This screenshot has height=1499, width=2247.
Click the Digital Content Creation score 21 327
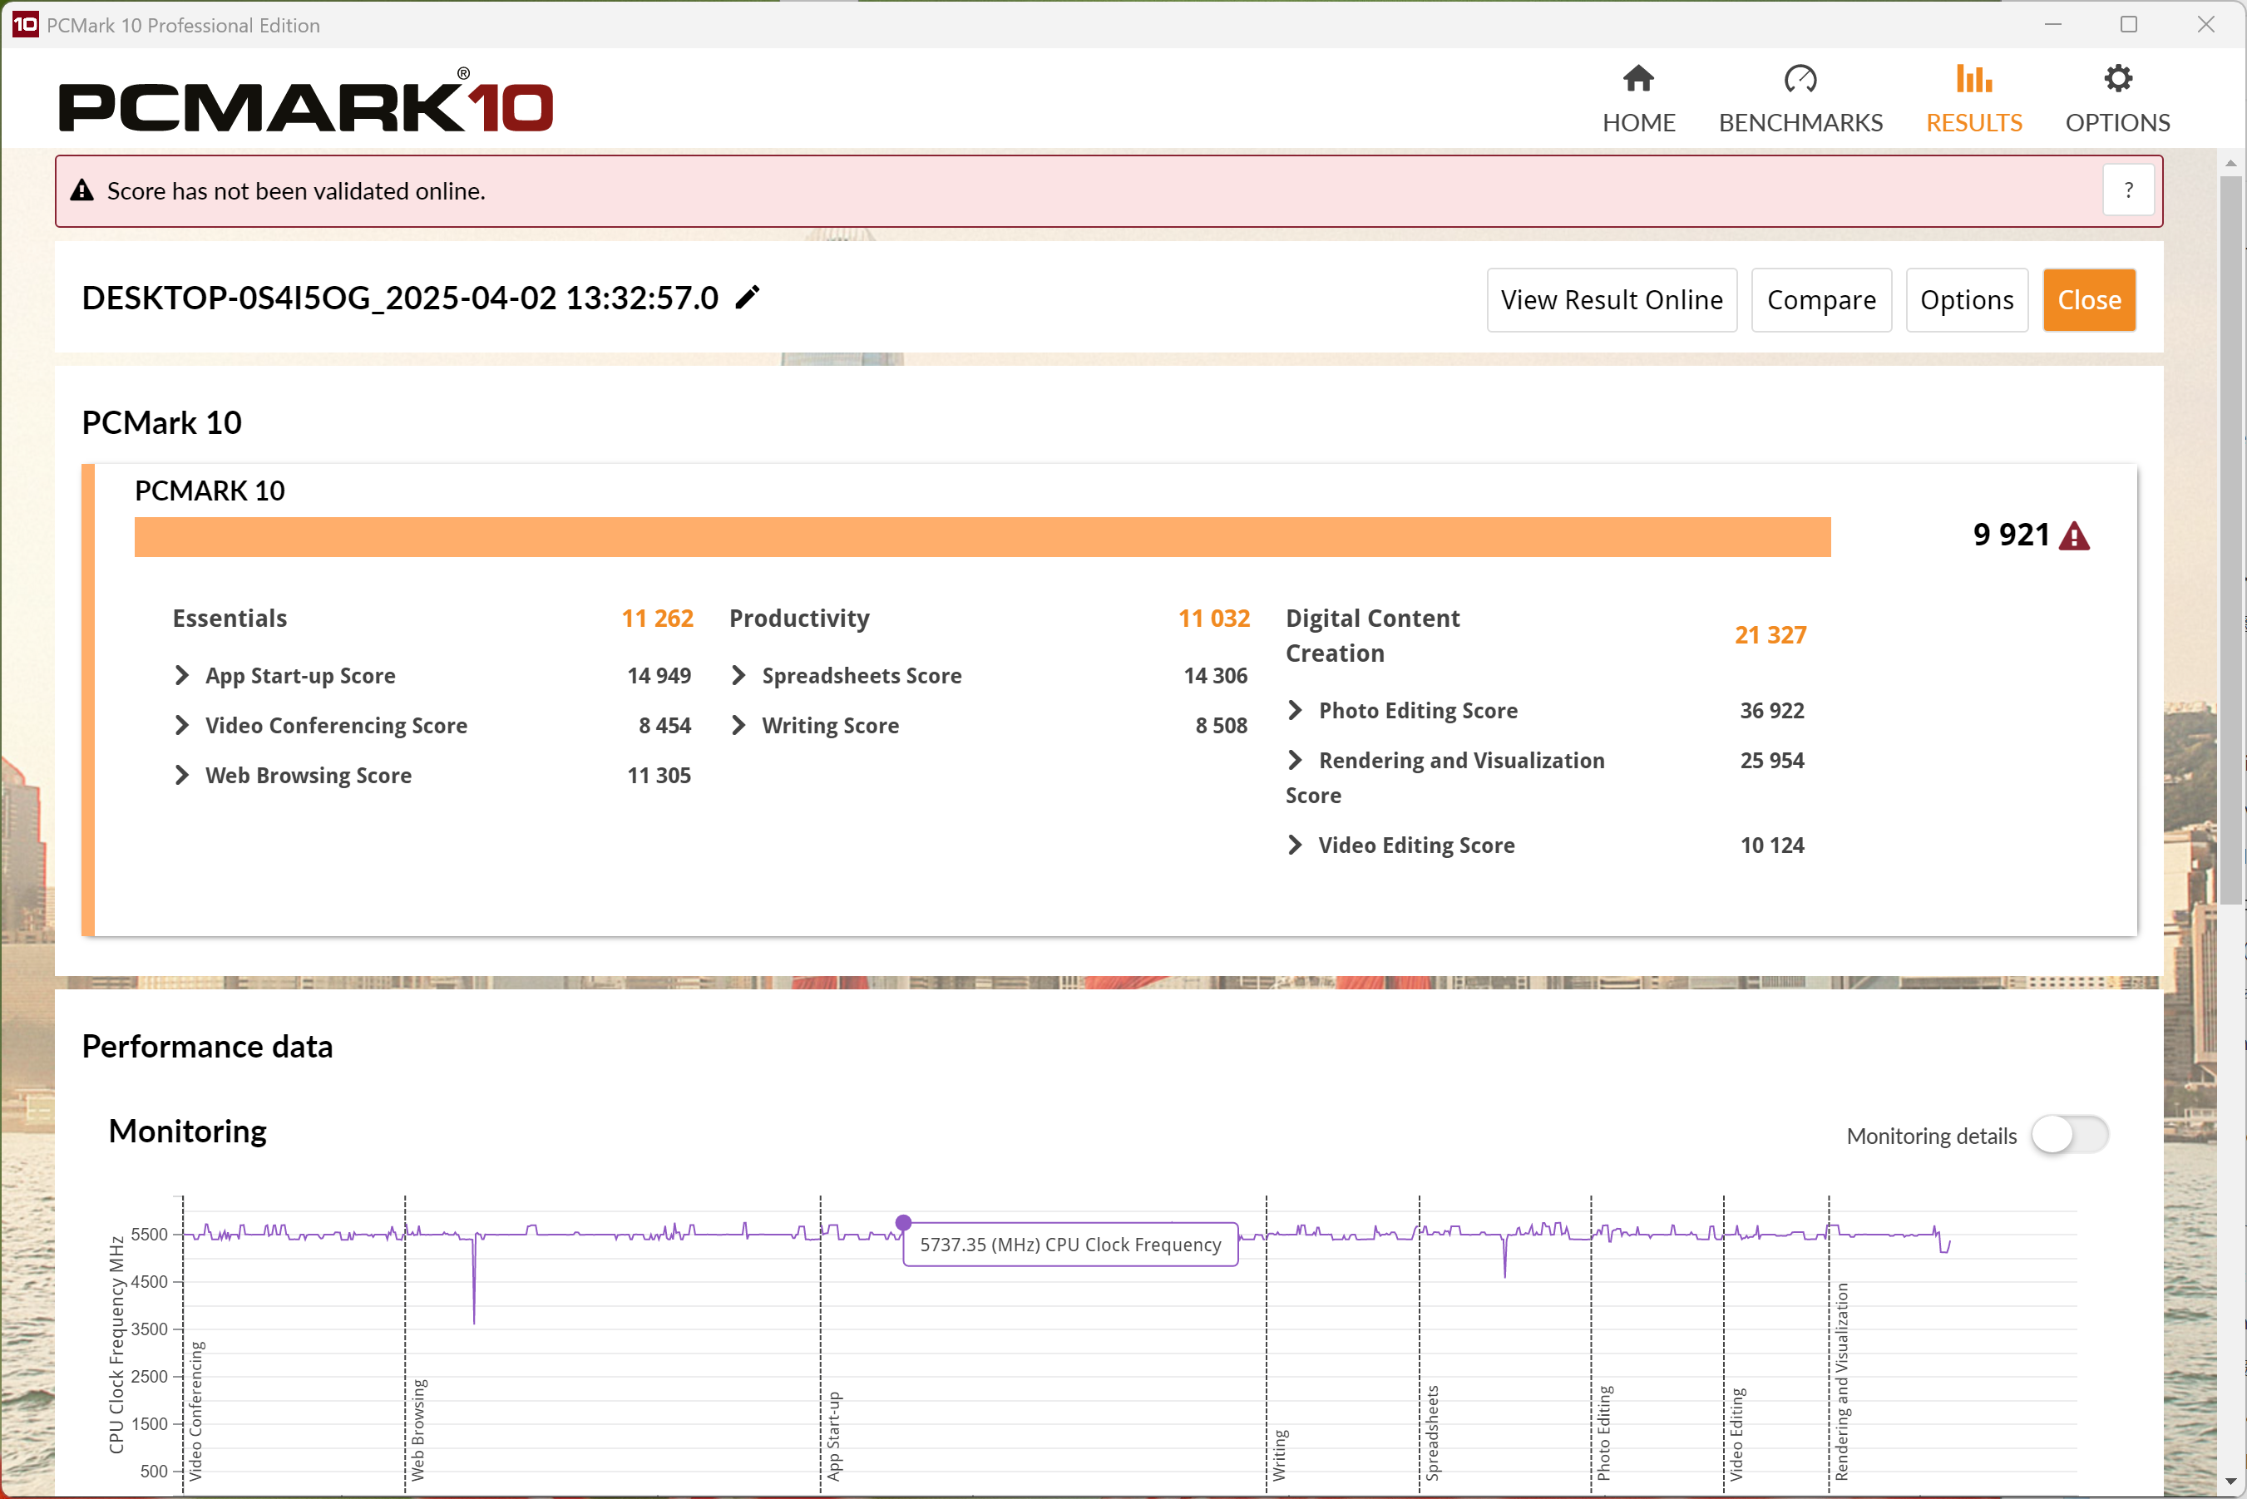click(1770, 635)
